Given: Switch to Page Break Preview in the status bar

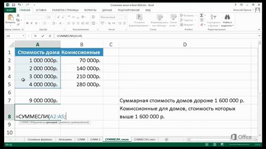Looking at the screenshot, I should pyautogui.click(x=222, y=144).
